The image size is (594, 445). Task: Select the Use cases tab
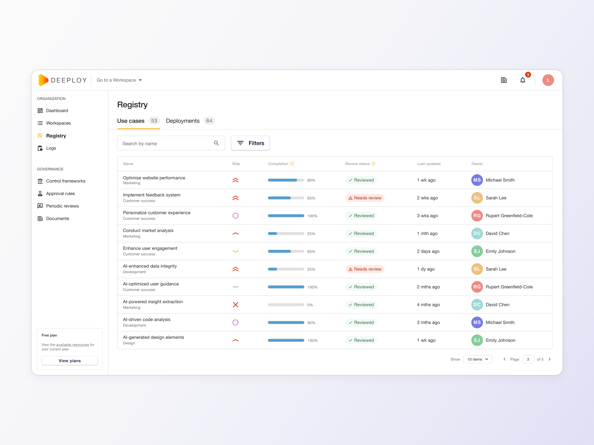131,121
